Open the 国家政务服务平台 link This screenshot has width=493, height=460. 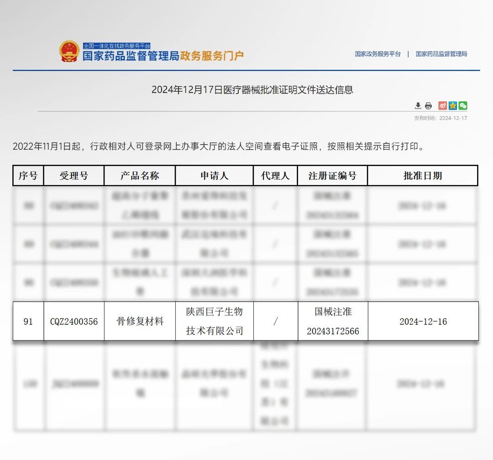378,54
